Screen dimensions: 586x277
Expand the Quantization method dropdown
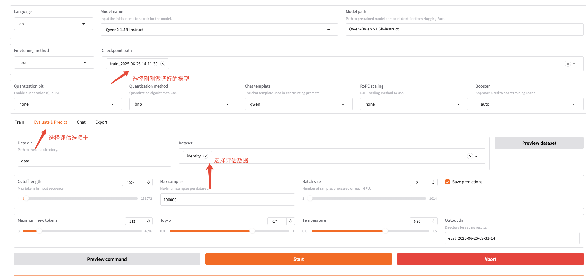click(x=183, y=104)
